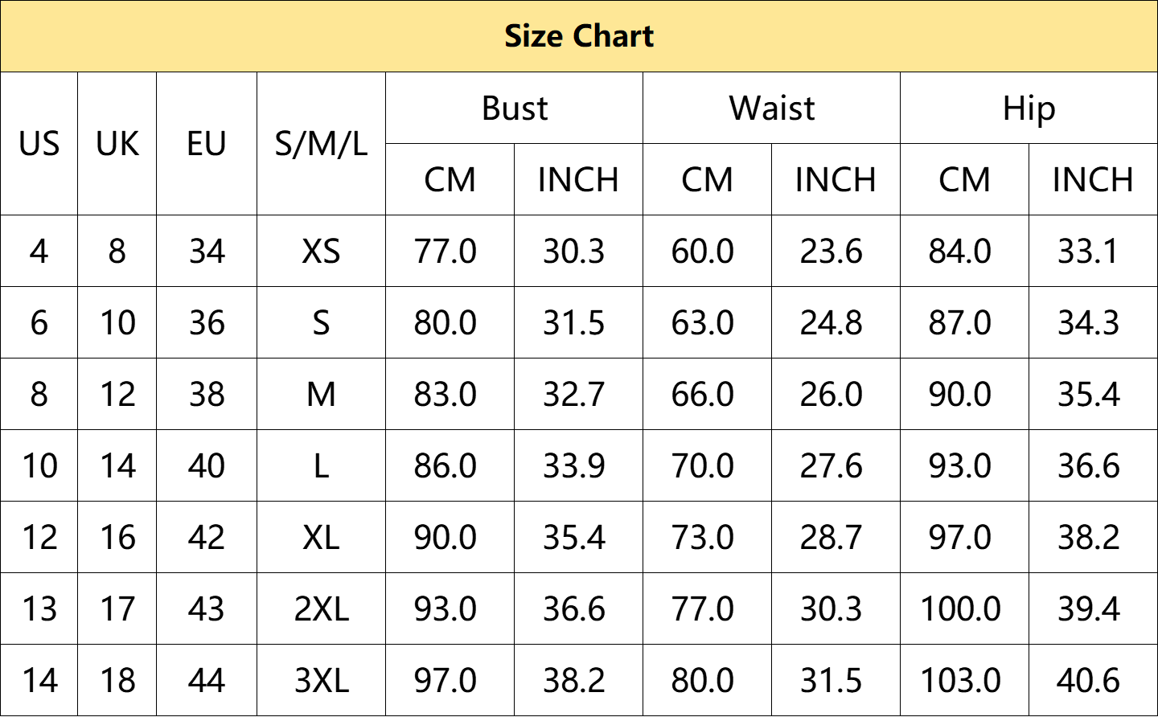Click the CM subheader under Bust
This screenshot has width=1158, height=717.
(x=450, y=180)
